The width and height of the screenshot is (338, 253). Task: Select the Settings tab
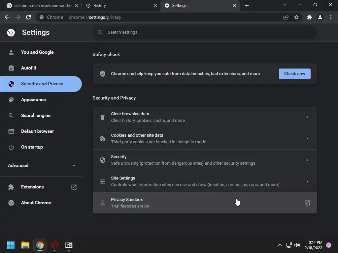tap(200, 6)
